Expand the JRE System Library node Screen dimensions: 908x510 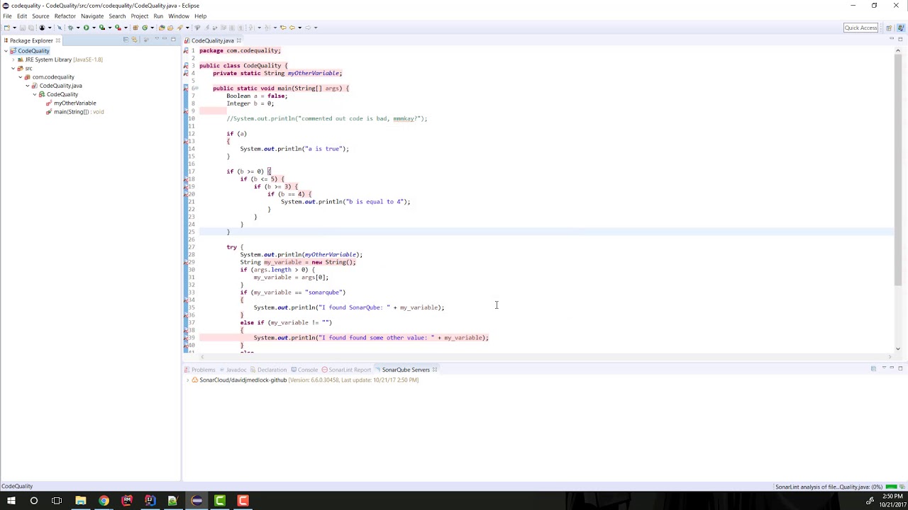(x=13, y=59)
